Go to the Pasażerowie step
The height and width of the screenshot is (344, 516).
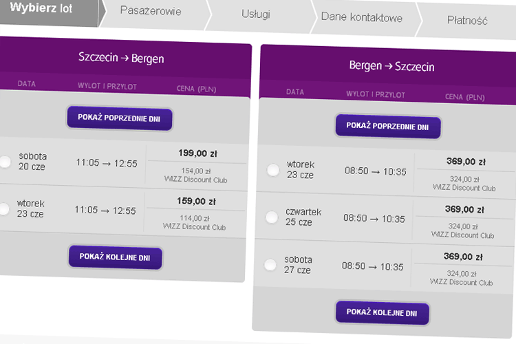click(151, 11)
